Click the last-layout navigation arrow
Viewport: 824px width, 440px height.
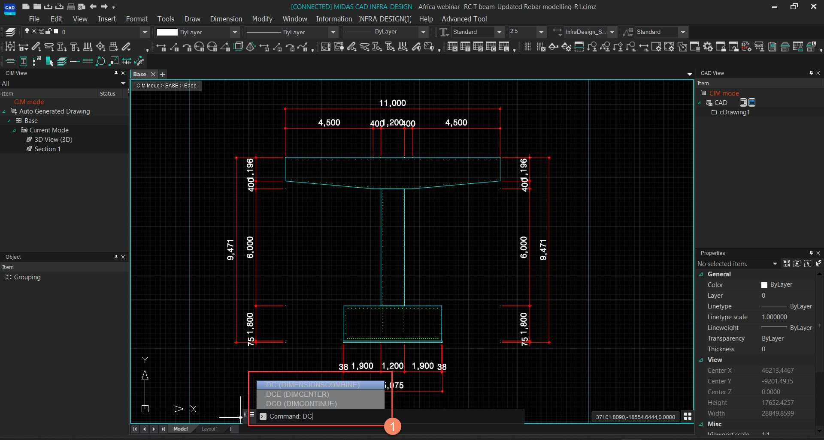[x=163, y=429]
